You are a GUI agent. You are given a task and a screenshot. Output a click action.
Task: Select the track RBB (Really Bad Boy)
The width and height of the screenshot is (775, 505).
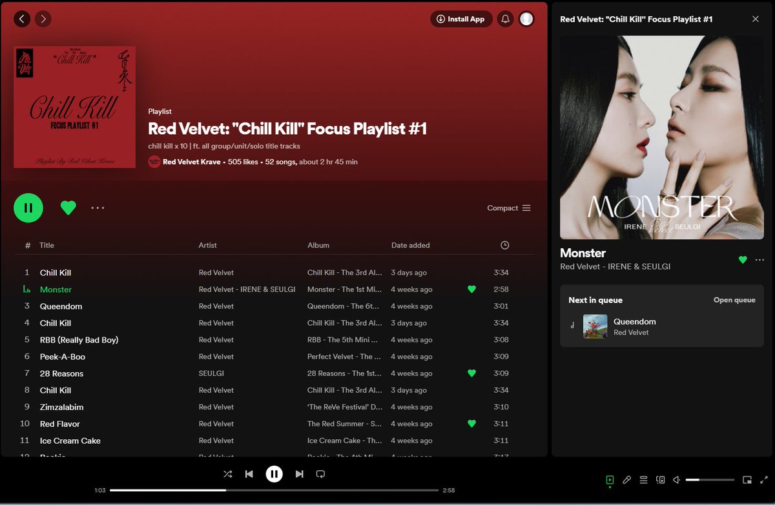[x=274, y=340]
